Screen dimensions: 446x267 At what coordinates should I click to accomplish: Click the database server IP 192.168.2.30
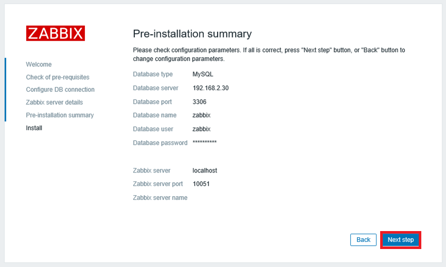point(210,88)
